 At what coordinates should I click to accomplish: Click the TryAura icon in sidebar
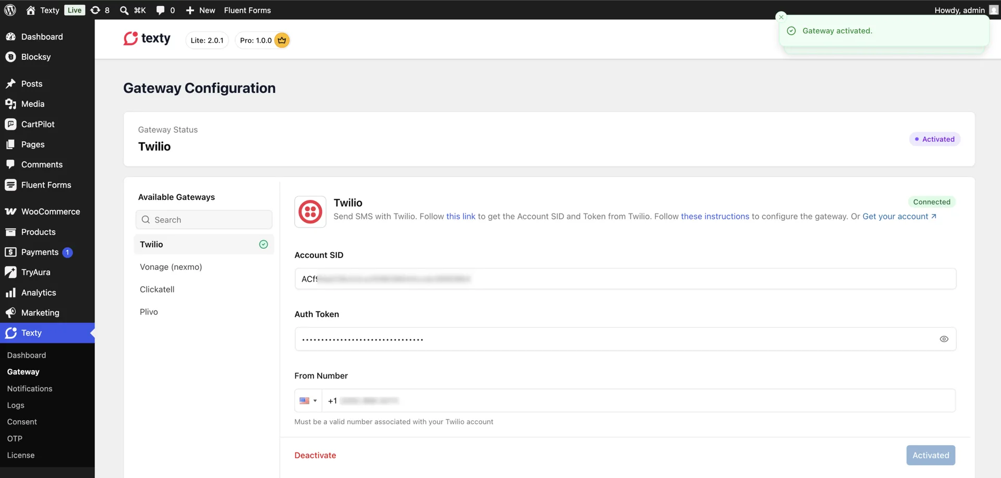pyautogui.click(x=10, y=272)
